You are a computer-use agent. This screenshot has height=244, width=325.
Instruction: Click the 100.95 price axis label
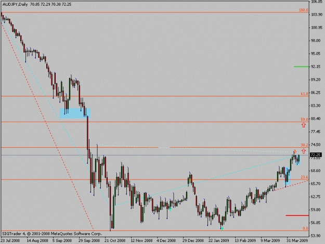pos(317,28)
